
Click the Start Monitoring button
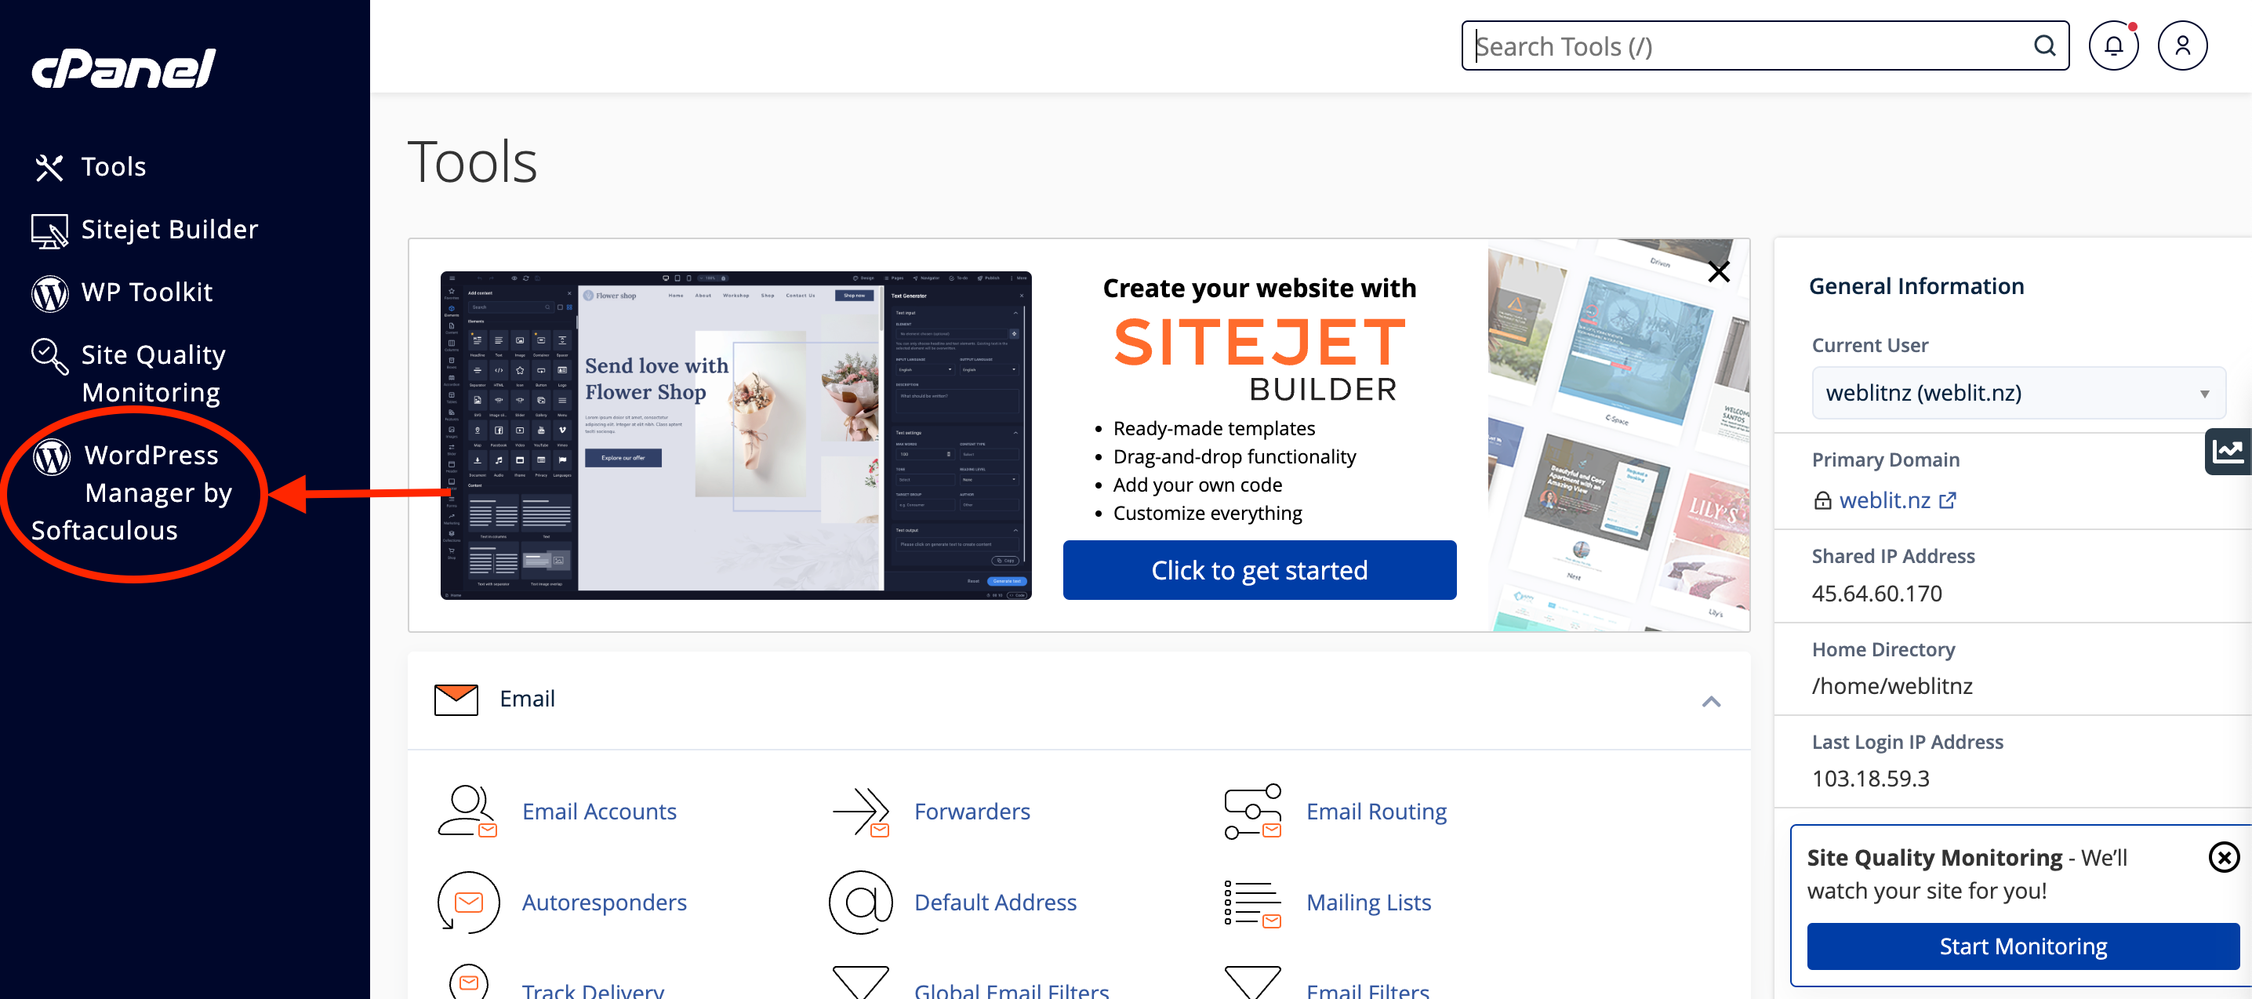pyautogui.click(x=2022, y=946)
